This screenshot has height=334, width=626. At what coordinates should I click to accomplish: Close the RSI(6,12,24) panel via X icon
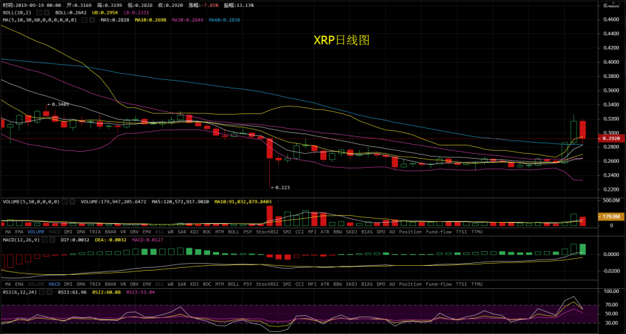pos(49,292)
